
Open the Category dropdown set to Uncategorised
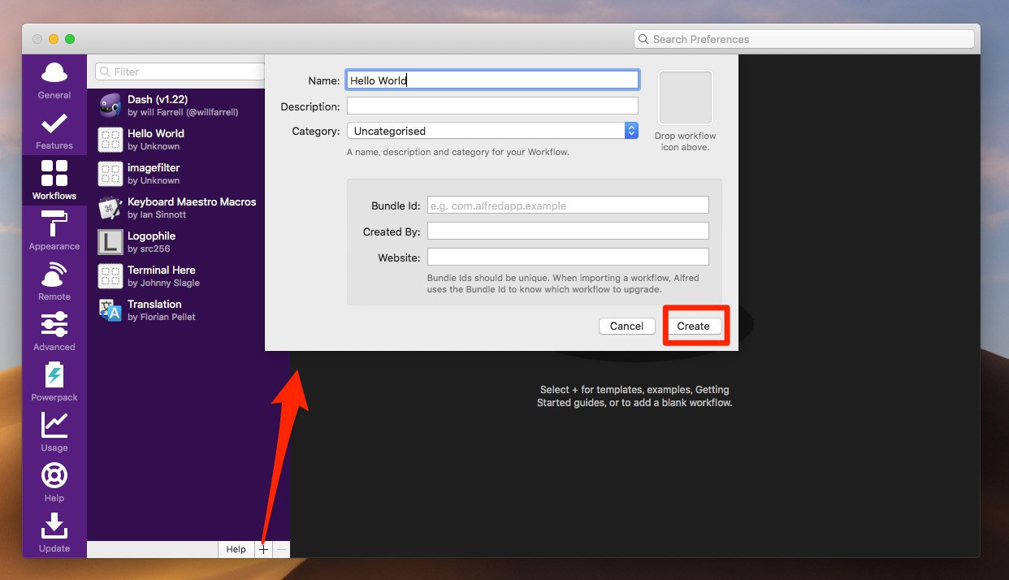tap(492, 131)
